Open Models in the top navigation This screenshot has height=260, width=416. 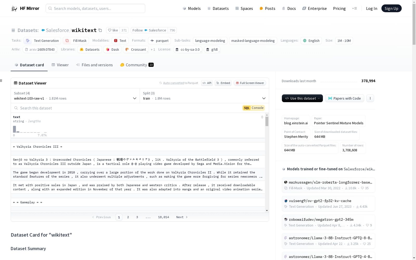coord(192,9)
